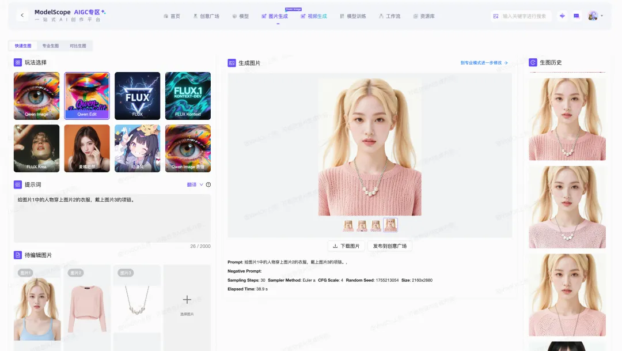
Task: Open the messages chat icon in header
Action: pos(577,16)
